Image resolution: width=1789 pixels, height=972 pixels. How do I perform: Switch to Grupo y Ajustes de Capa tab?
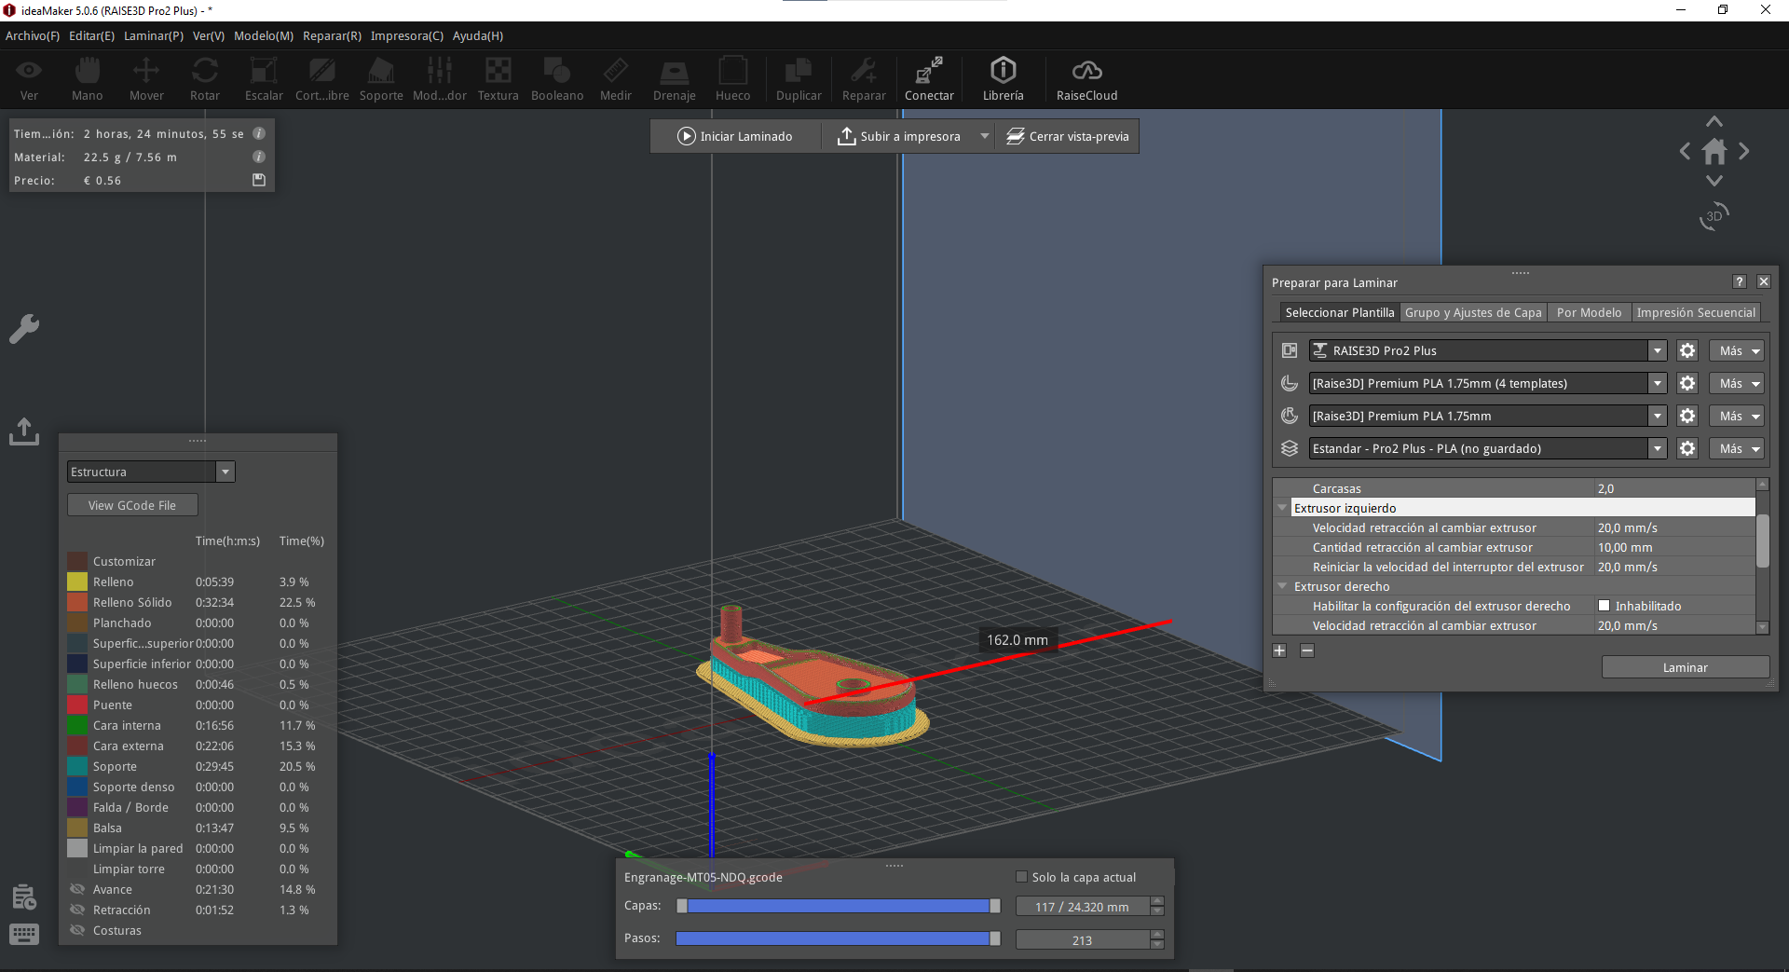tap(1473, 312)
